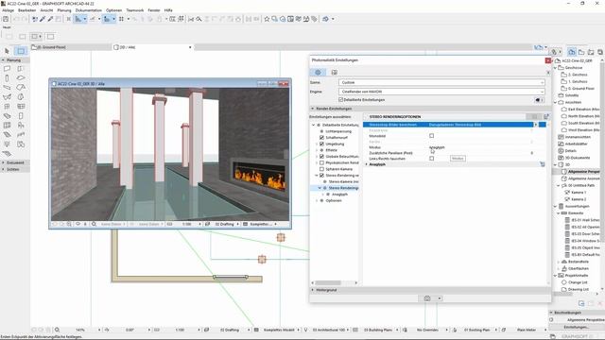Viewport: 605px width, 340px height.
Task: Open the Hilfe menu
Action: (168, 10)
